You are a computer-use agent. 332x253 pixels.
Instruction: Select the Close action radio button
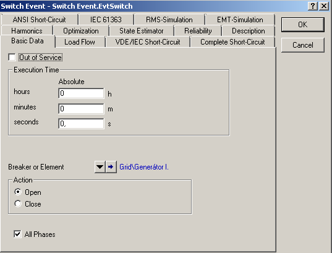point(18,204)
